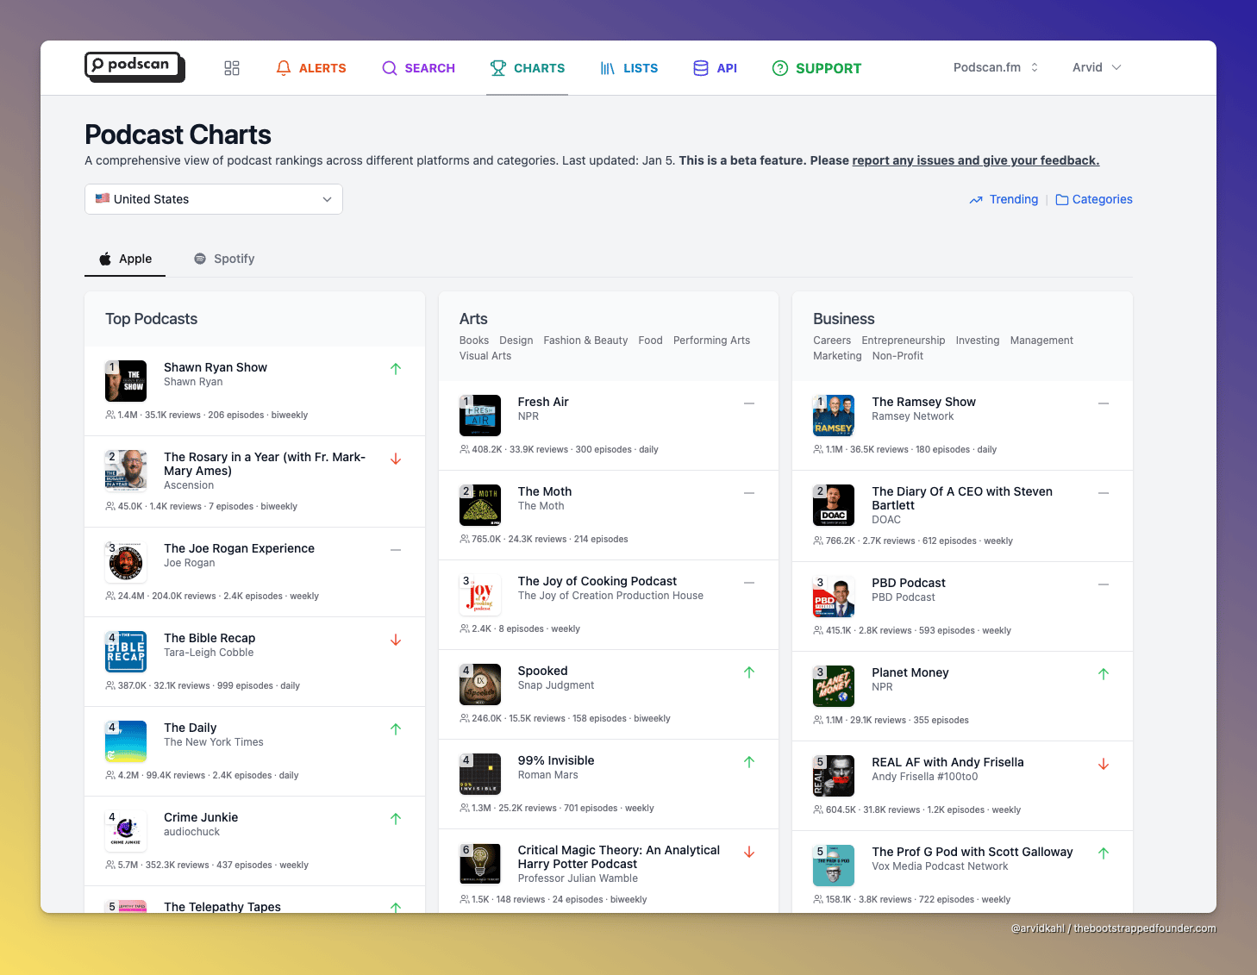The image size is (1257, 975).
Task: Click the Apple logo icon
Action: click(x=105, y=259)
